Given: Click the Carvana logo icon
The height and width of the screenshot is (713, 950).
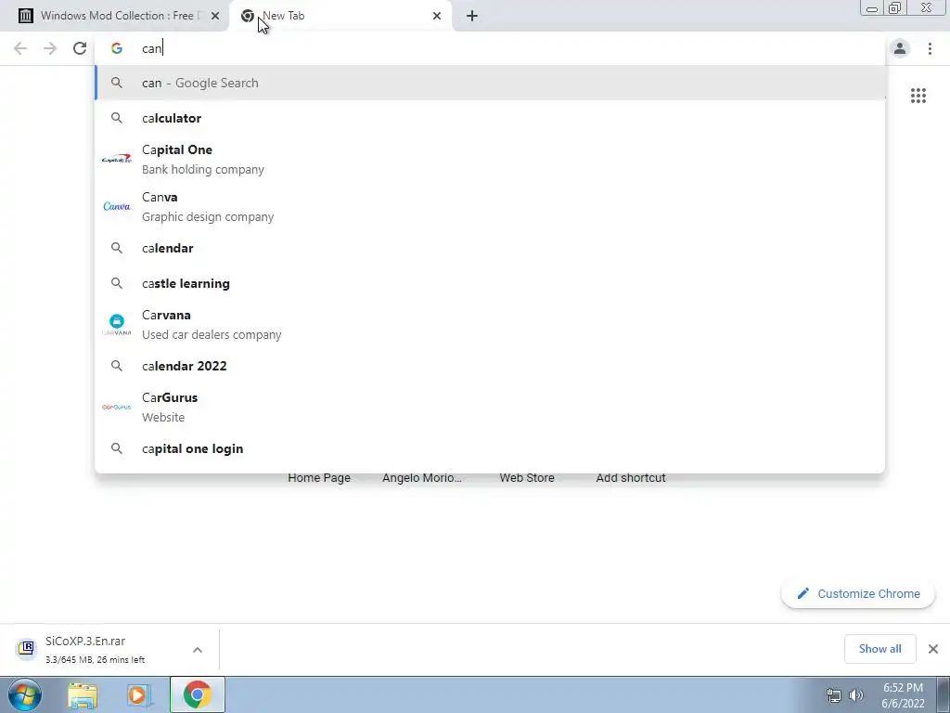Looking at the screenshot, I should tap(116, 324).
